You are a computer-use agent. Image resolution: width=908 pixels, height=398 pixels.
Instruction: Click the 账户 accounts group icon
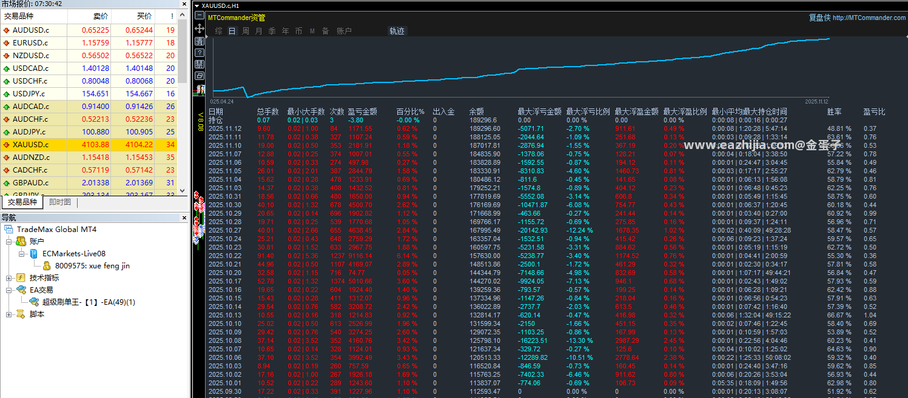(21, 242)
